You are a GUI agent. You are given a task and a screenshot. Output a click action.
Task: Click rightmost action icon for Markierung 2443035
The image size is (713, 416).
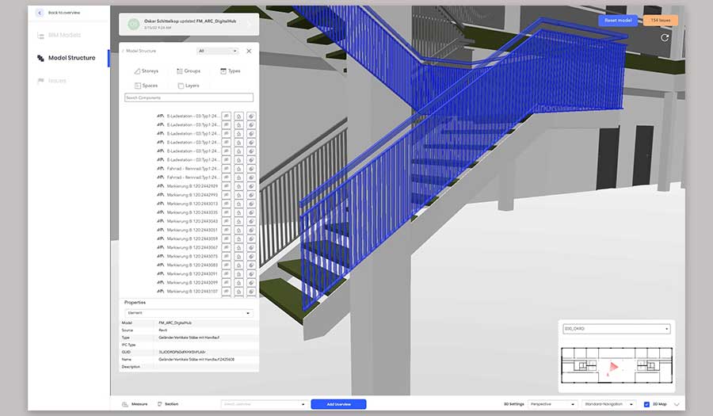click(251, 212)
